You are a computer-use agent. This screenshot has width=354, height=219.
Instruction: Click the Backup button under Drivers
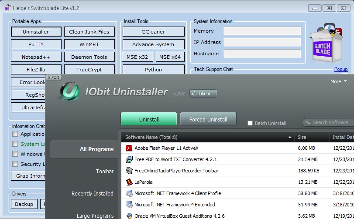coord(24,204)
